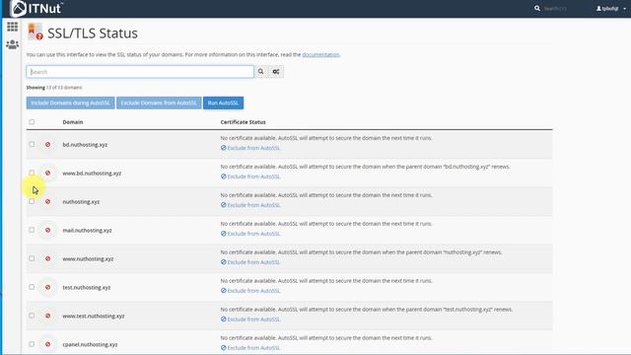
Task: Check the nuthosting.xyz row checkbox
Action: click(32, 201)
